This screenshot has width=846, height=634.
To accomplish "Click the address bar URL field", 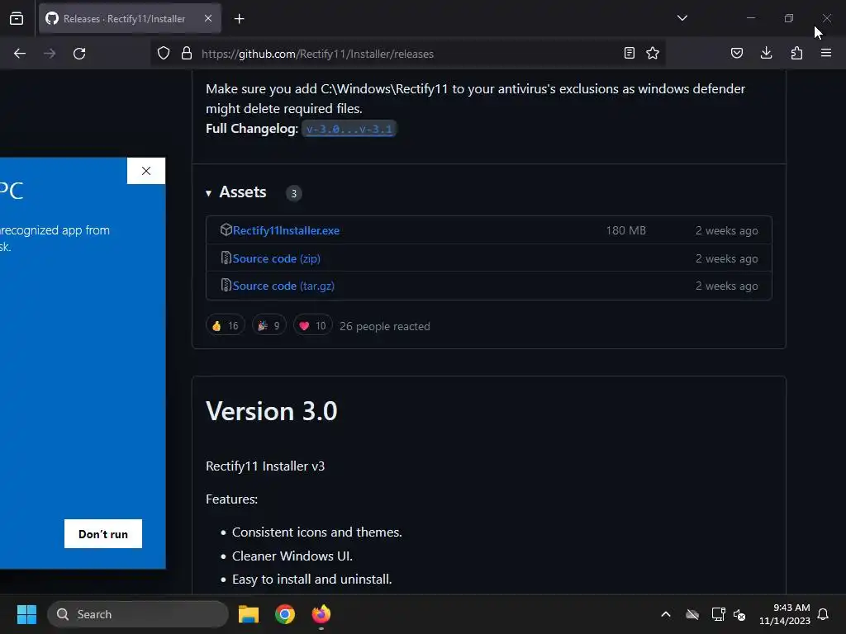I will pos(407,54).
